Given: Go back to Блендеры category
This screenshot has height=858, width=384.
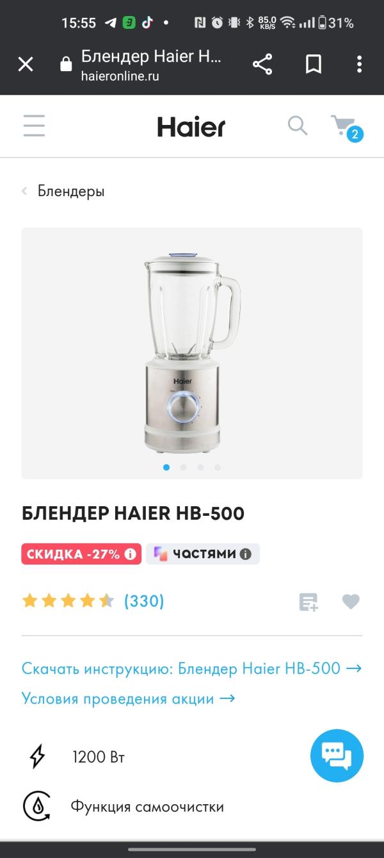Looking at the screenshot, I should pyautogui.click(x=63, y=191).
